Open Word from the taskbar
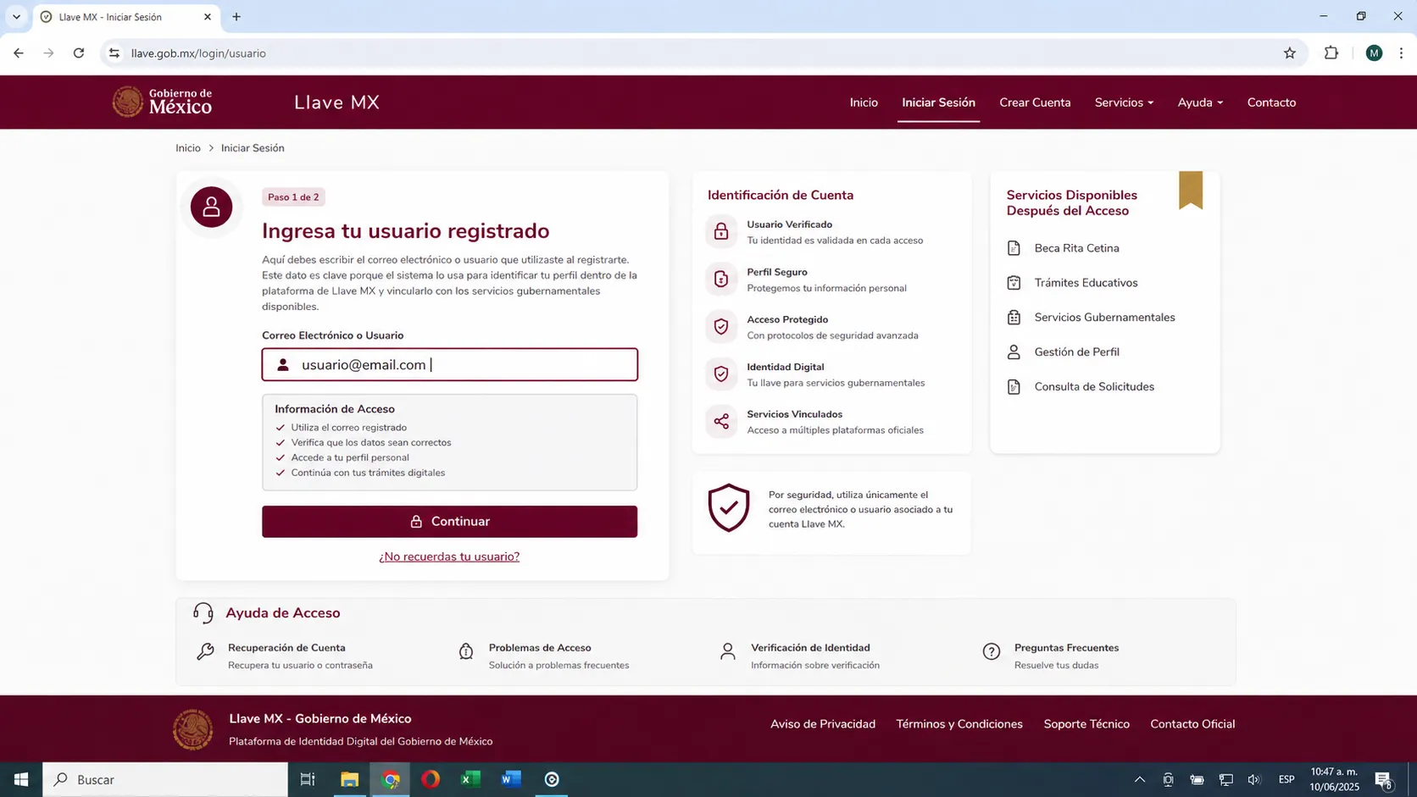1417x797 pixels. (x=511, y=779)
